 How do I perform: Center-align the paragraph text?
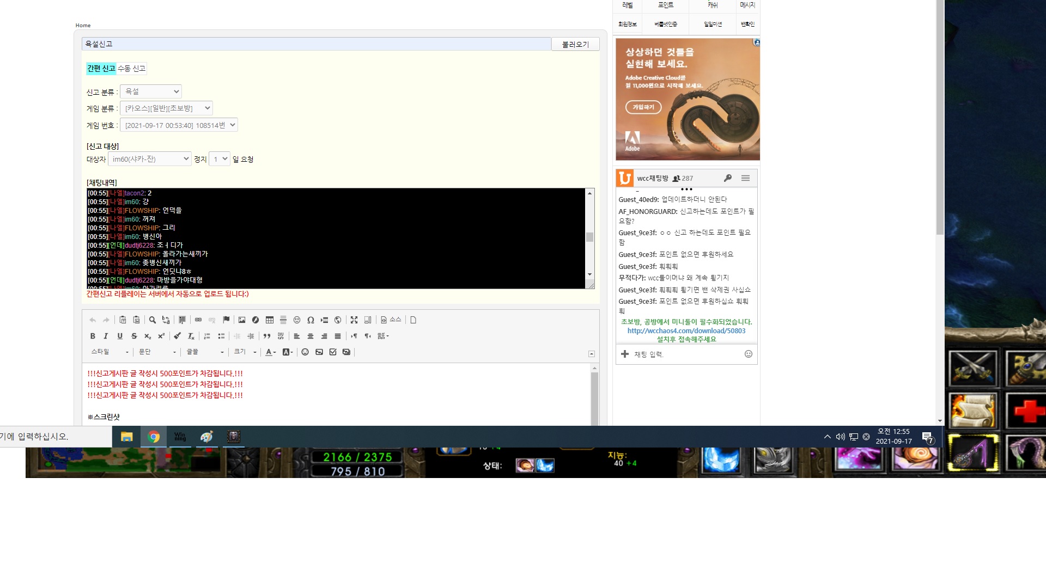pos(311,336)
